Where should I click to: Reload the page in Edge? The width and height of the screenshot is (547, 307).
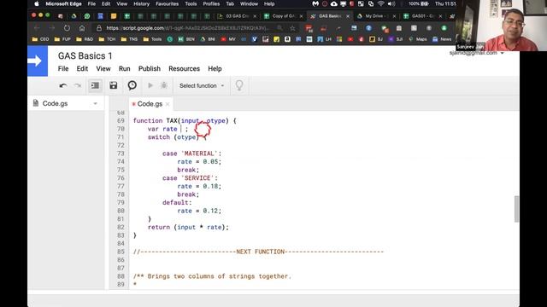[67, 28]
